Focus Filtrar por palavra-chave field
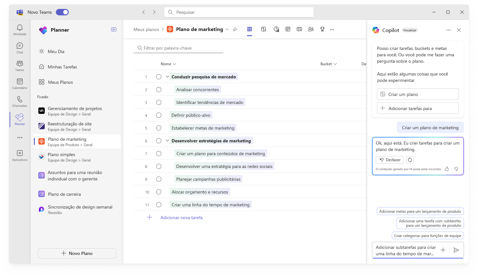Viewport: 478px width, 277px height. pyautogui.click(x=178, y=48)
